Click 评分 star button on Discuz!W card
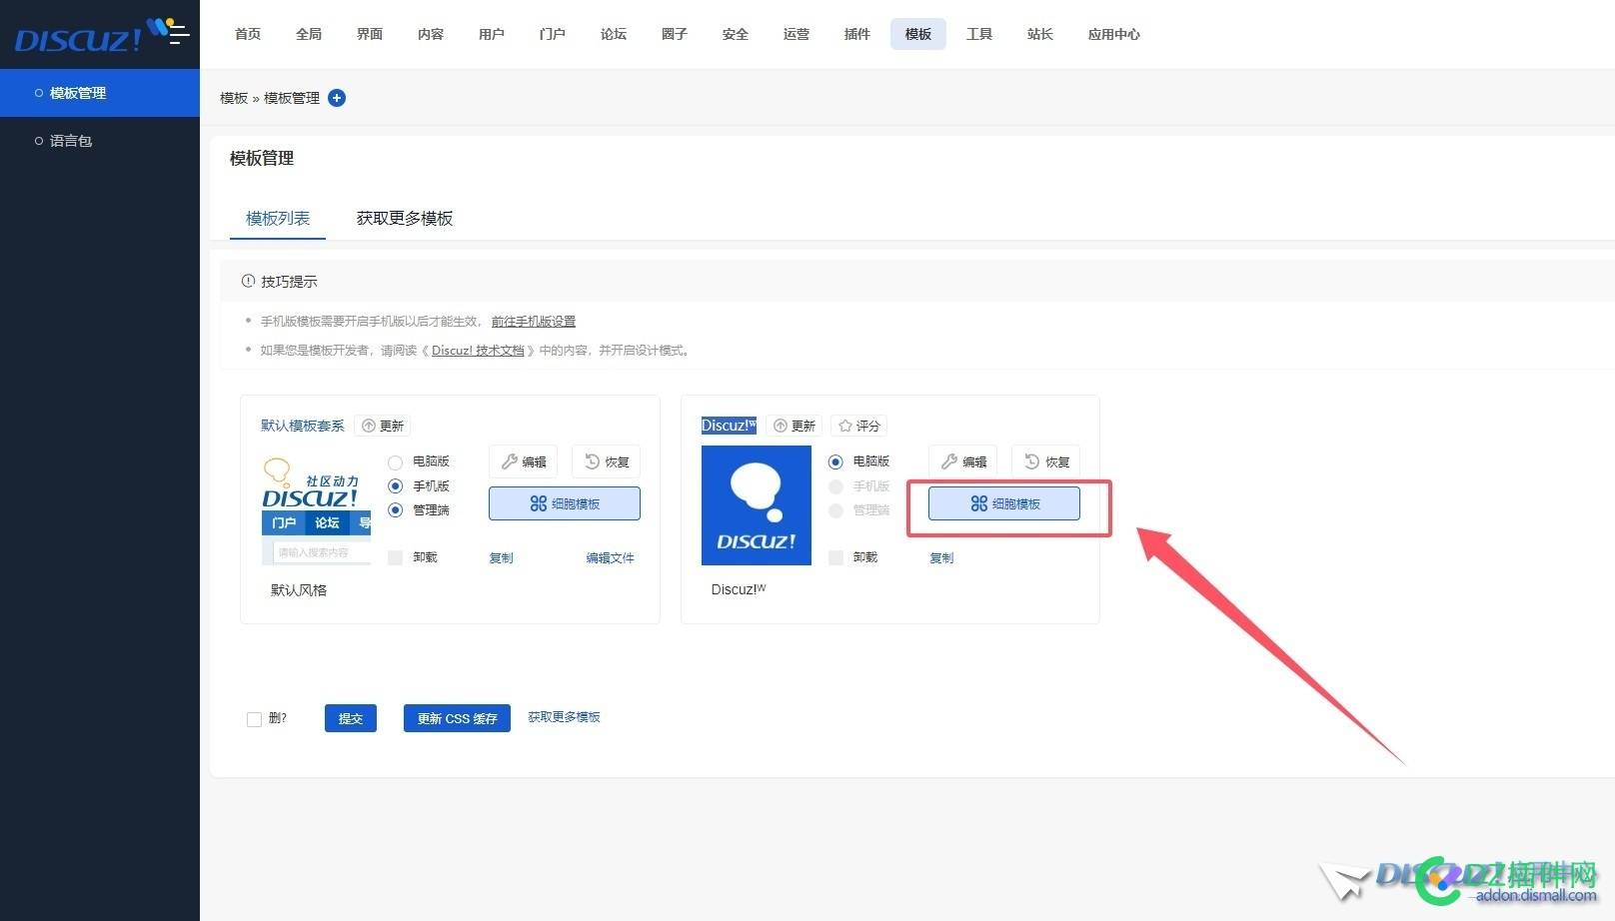 [859, 426]
